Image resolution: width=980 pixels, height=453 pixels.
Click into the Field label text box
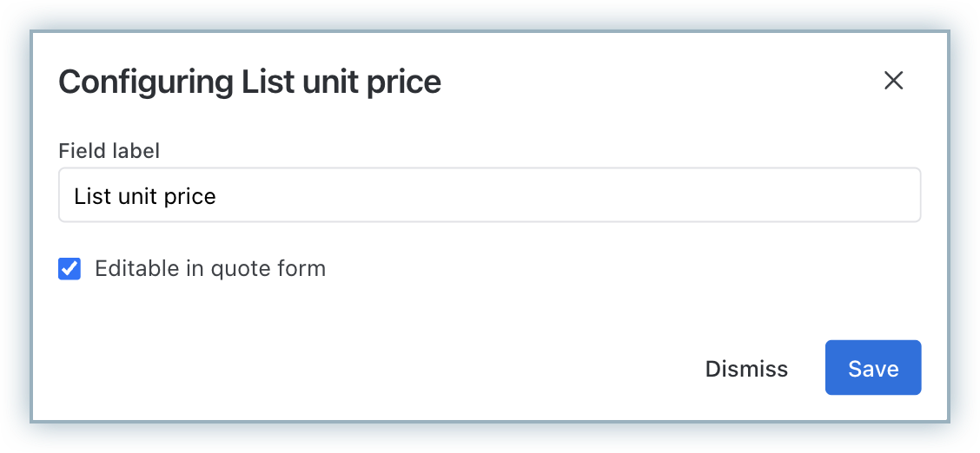pyautogui.click(x=488, y=195)
